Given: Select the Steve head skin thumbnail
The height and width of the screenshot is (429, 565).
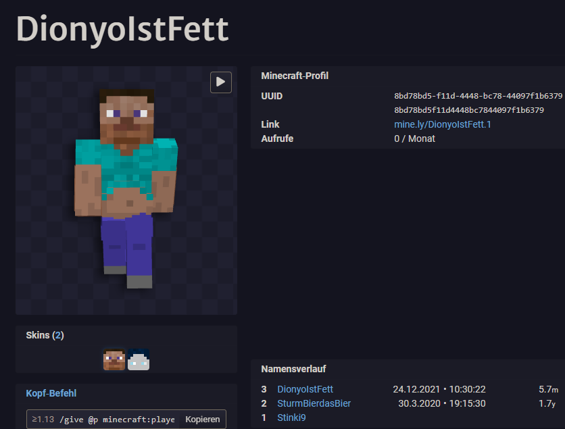Looking at the screenshot, I should pos(114,359).
